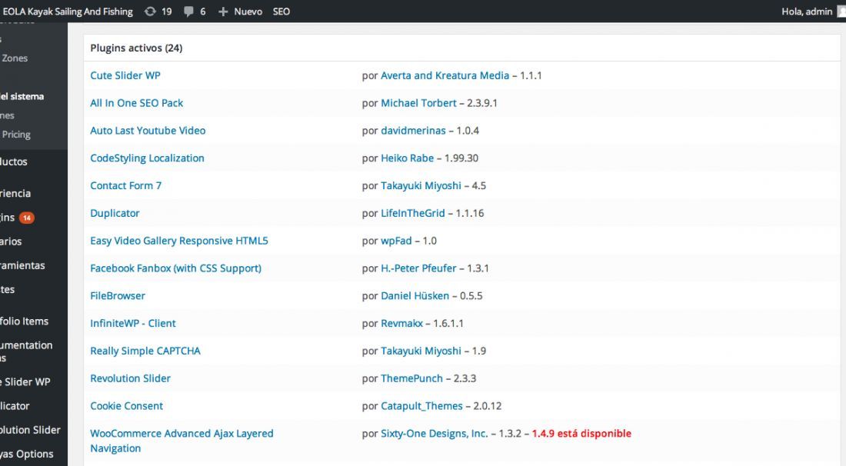Open the Revolution Slider plugin link
Screen dimensions: 846x466
tap(131, 378)
